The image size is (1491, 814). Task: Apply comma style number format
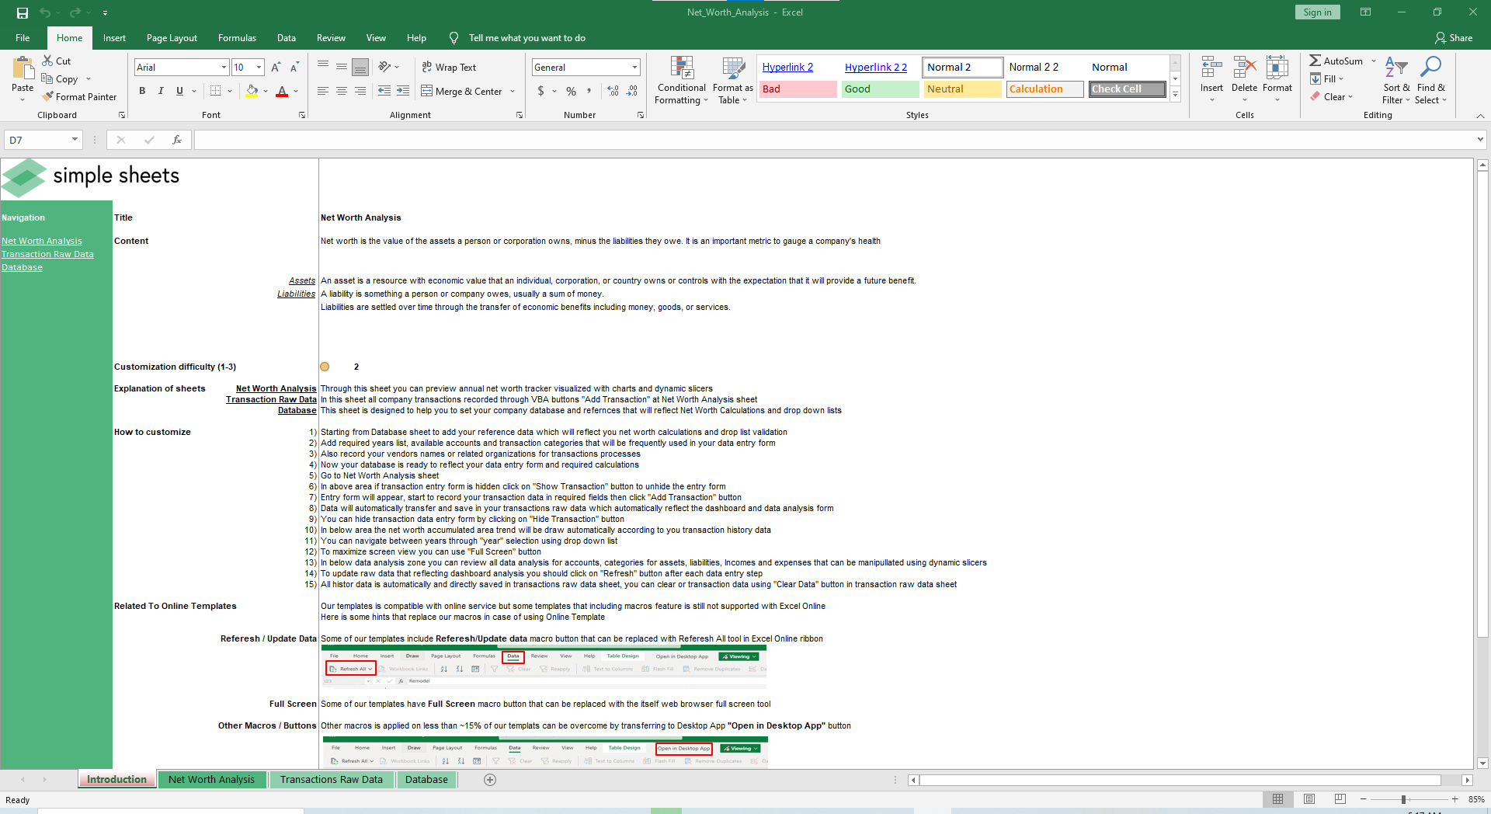(x=590, y=91)
